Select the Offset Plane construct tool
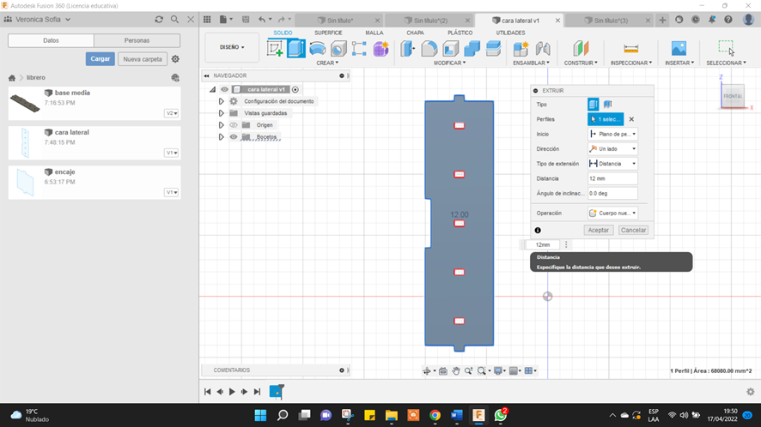 click(581, 49)
